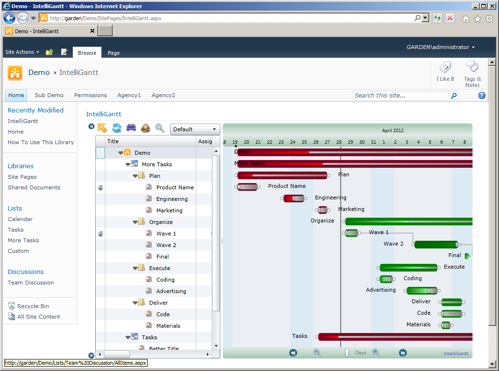Select the Demo row selector cell

click(100, 153)
